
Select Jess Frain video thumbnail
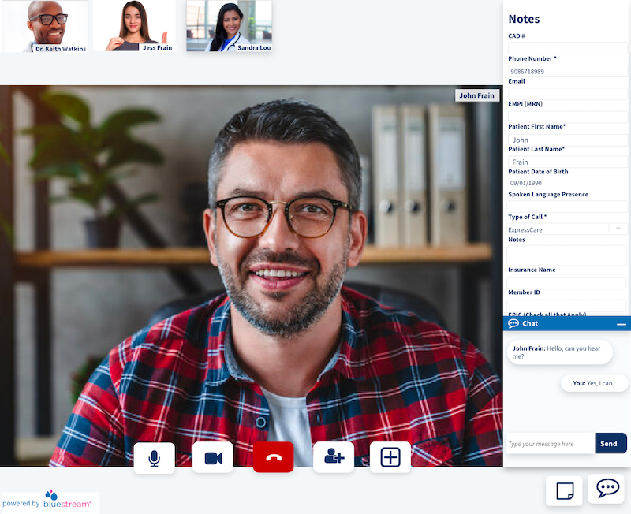coord(134,26)
